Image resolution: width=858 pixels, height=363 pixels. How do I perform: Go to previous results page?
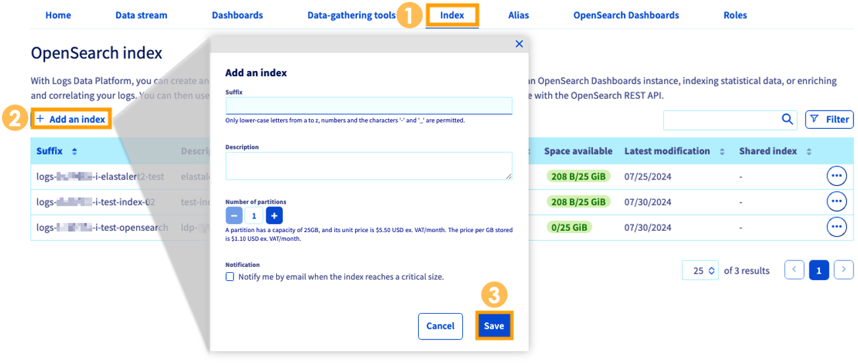[795, 270]
